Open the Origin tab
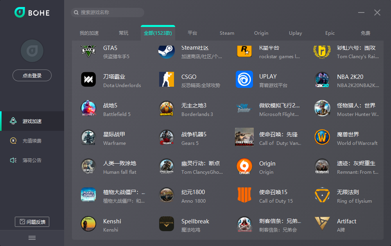Screen dimensions: 391x246 point(261,33)
